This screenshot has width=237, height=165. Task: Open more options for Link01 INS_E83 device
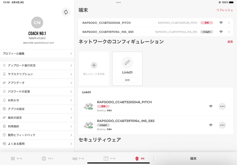(x=222, y=125)
